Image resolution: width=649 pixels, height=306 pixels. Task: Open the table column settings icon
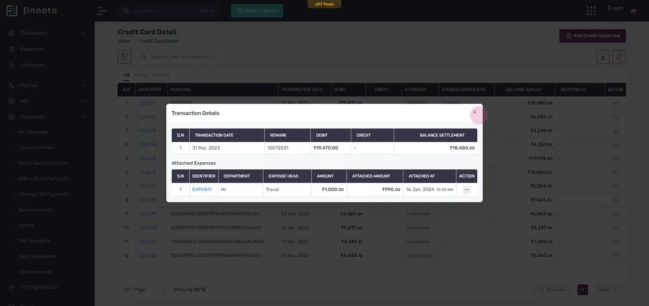click(x=619, y=57)
